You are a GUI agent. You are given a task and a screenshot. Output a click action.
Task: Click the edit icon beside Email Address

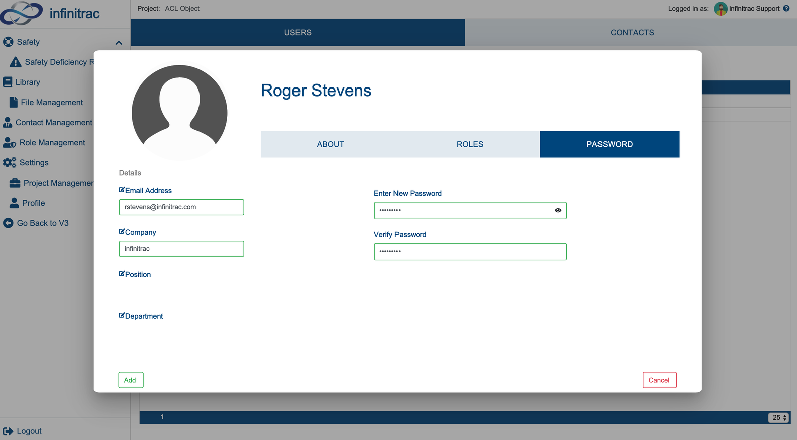(x=122, y=190)
